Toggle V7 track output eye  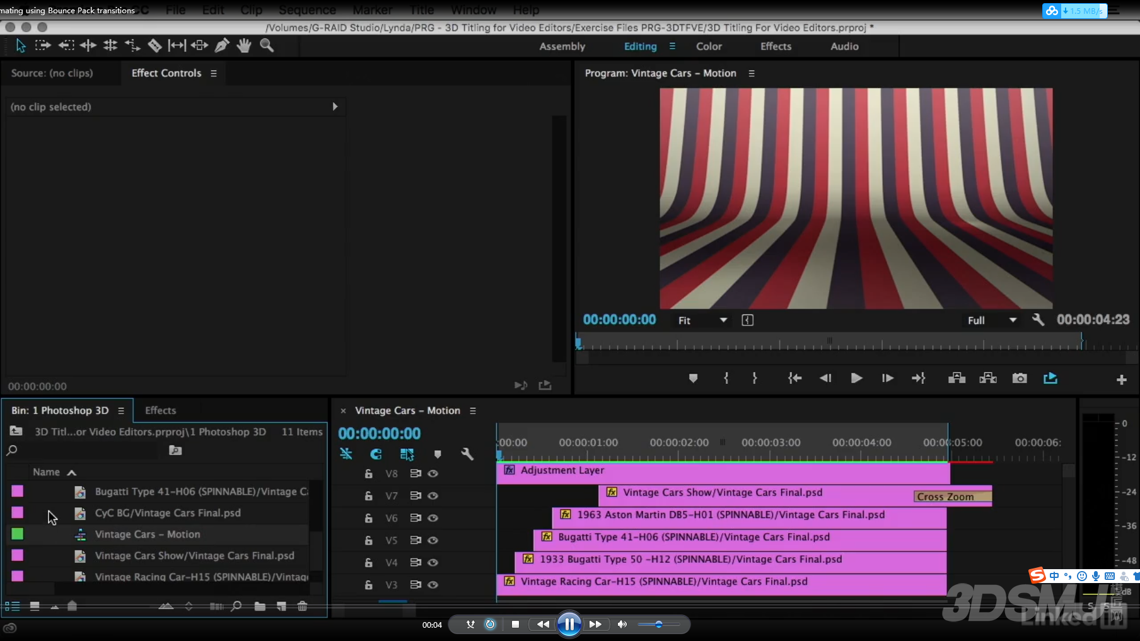(433, 495)
